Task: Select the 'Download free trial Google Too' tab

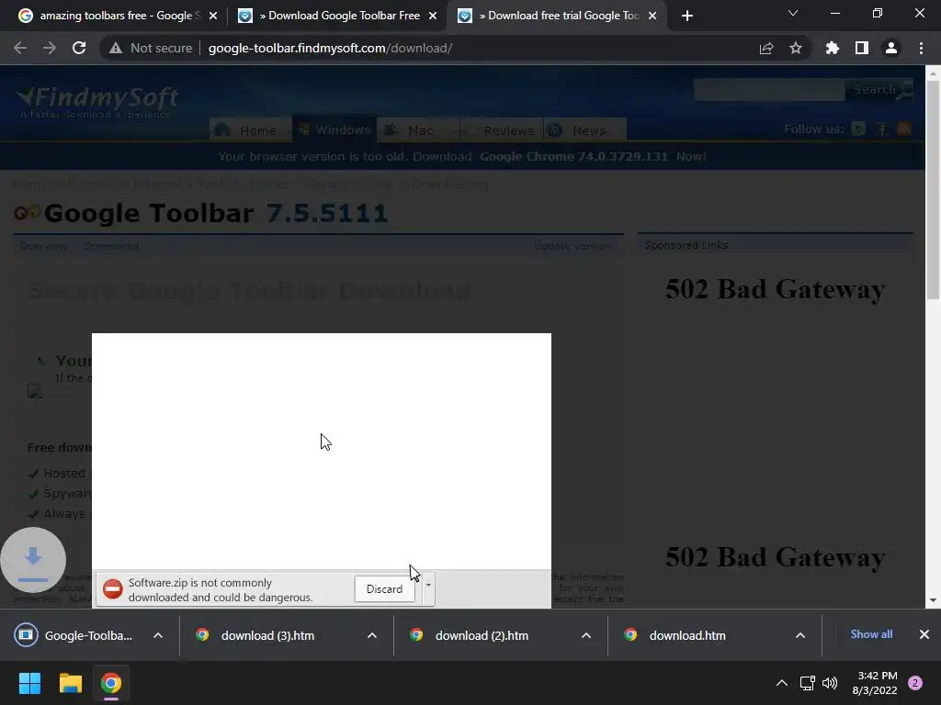Action: [x=558, y=16]
